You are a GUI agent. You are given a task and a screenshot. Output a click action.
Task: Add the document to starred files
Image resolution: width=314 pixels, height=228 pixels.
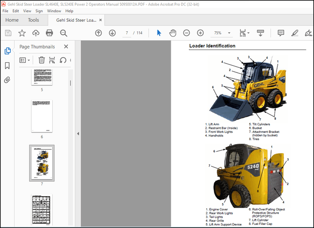[22, 33]
